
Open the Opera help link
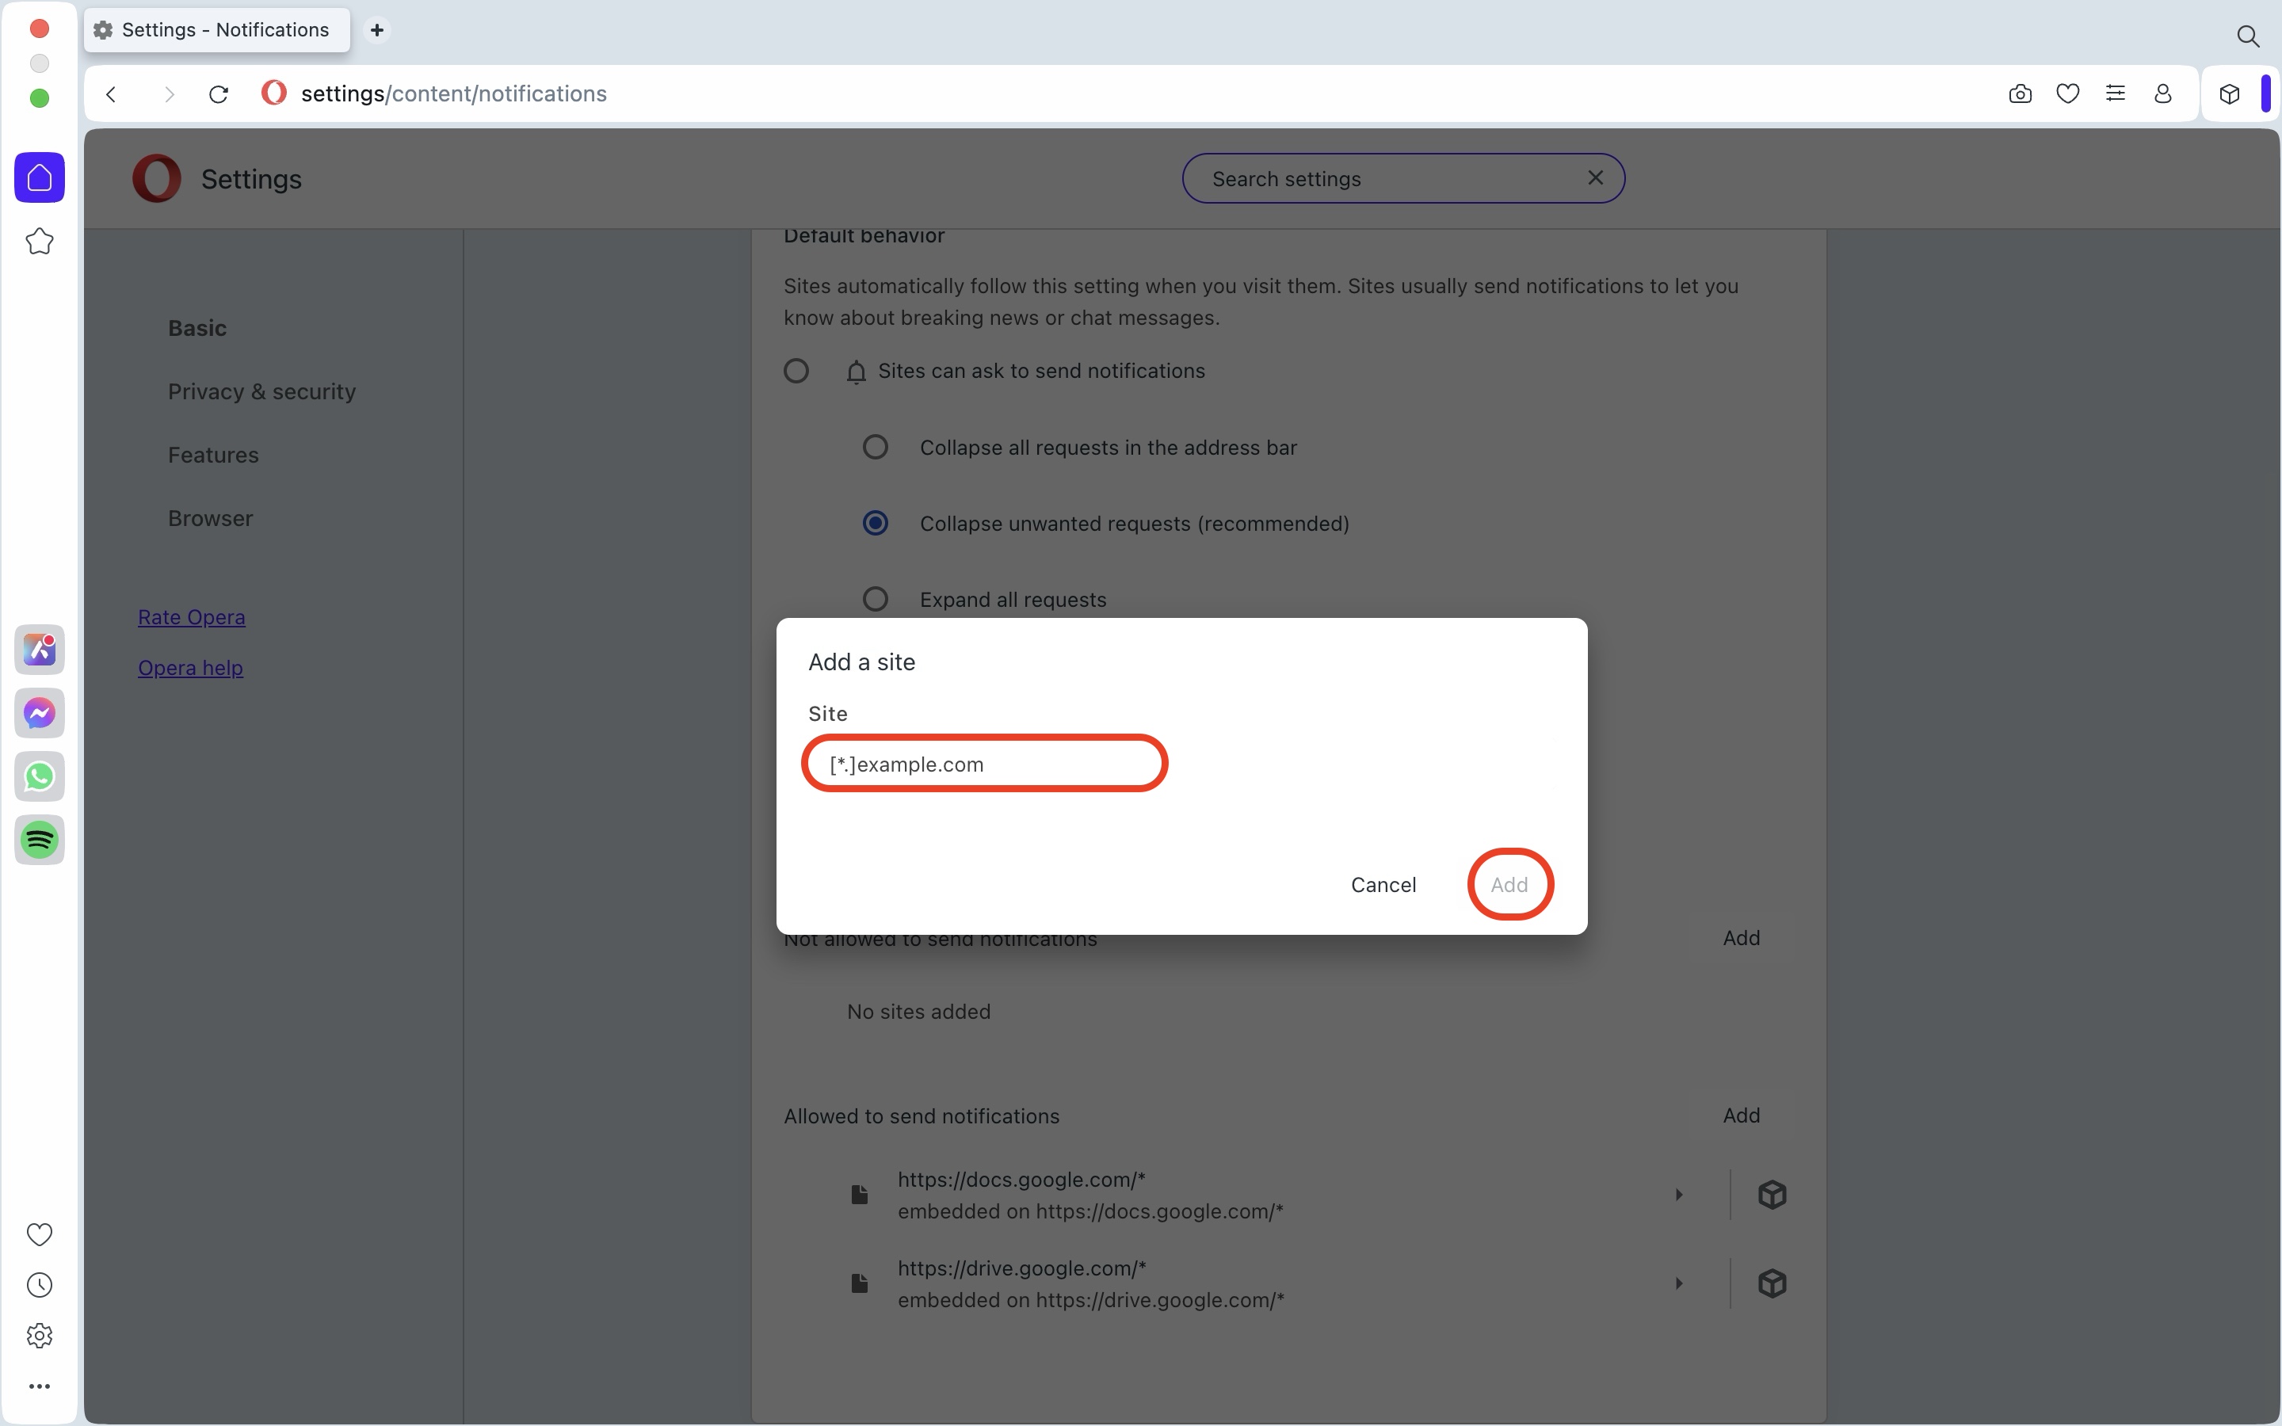coord(190,668)
